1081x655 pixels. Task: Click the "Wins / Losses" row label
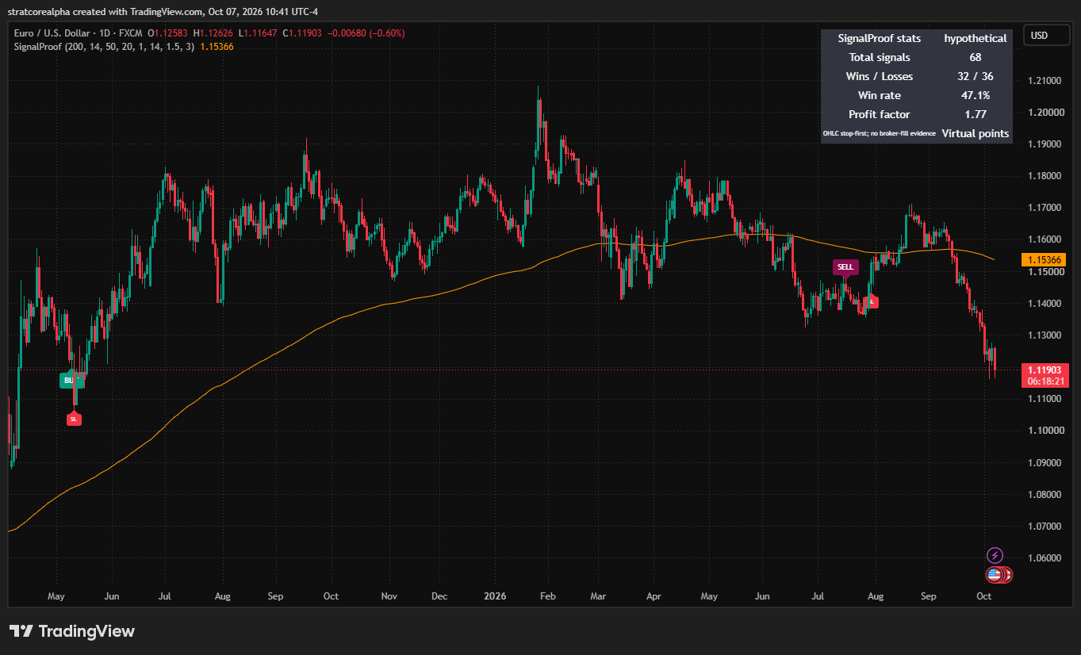[880, 76]
